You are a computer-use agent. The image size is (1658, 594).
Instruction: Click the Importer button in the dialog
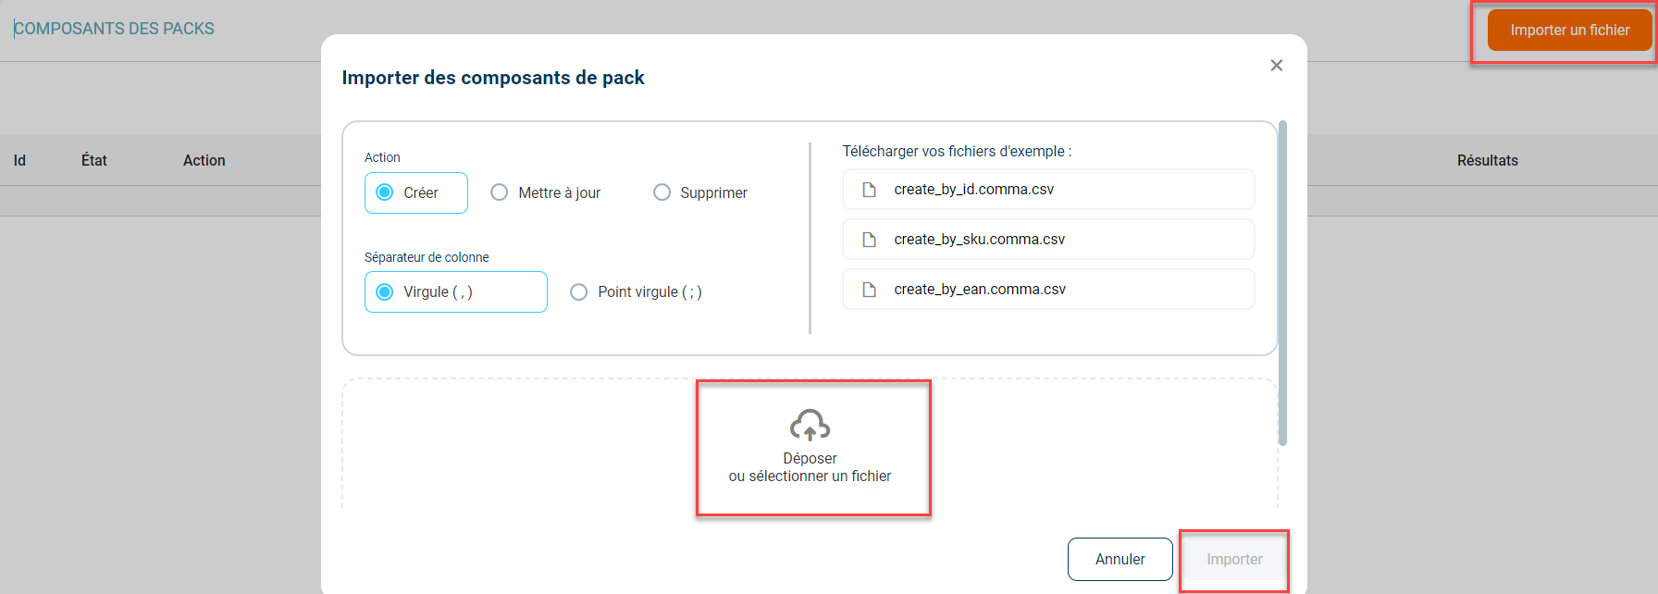point(1233,560)
